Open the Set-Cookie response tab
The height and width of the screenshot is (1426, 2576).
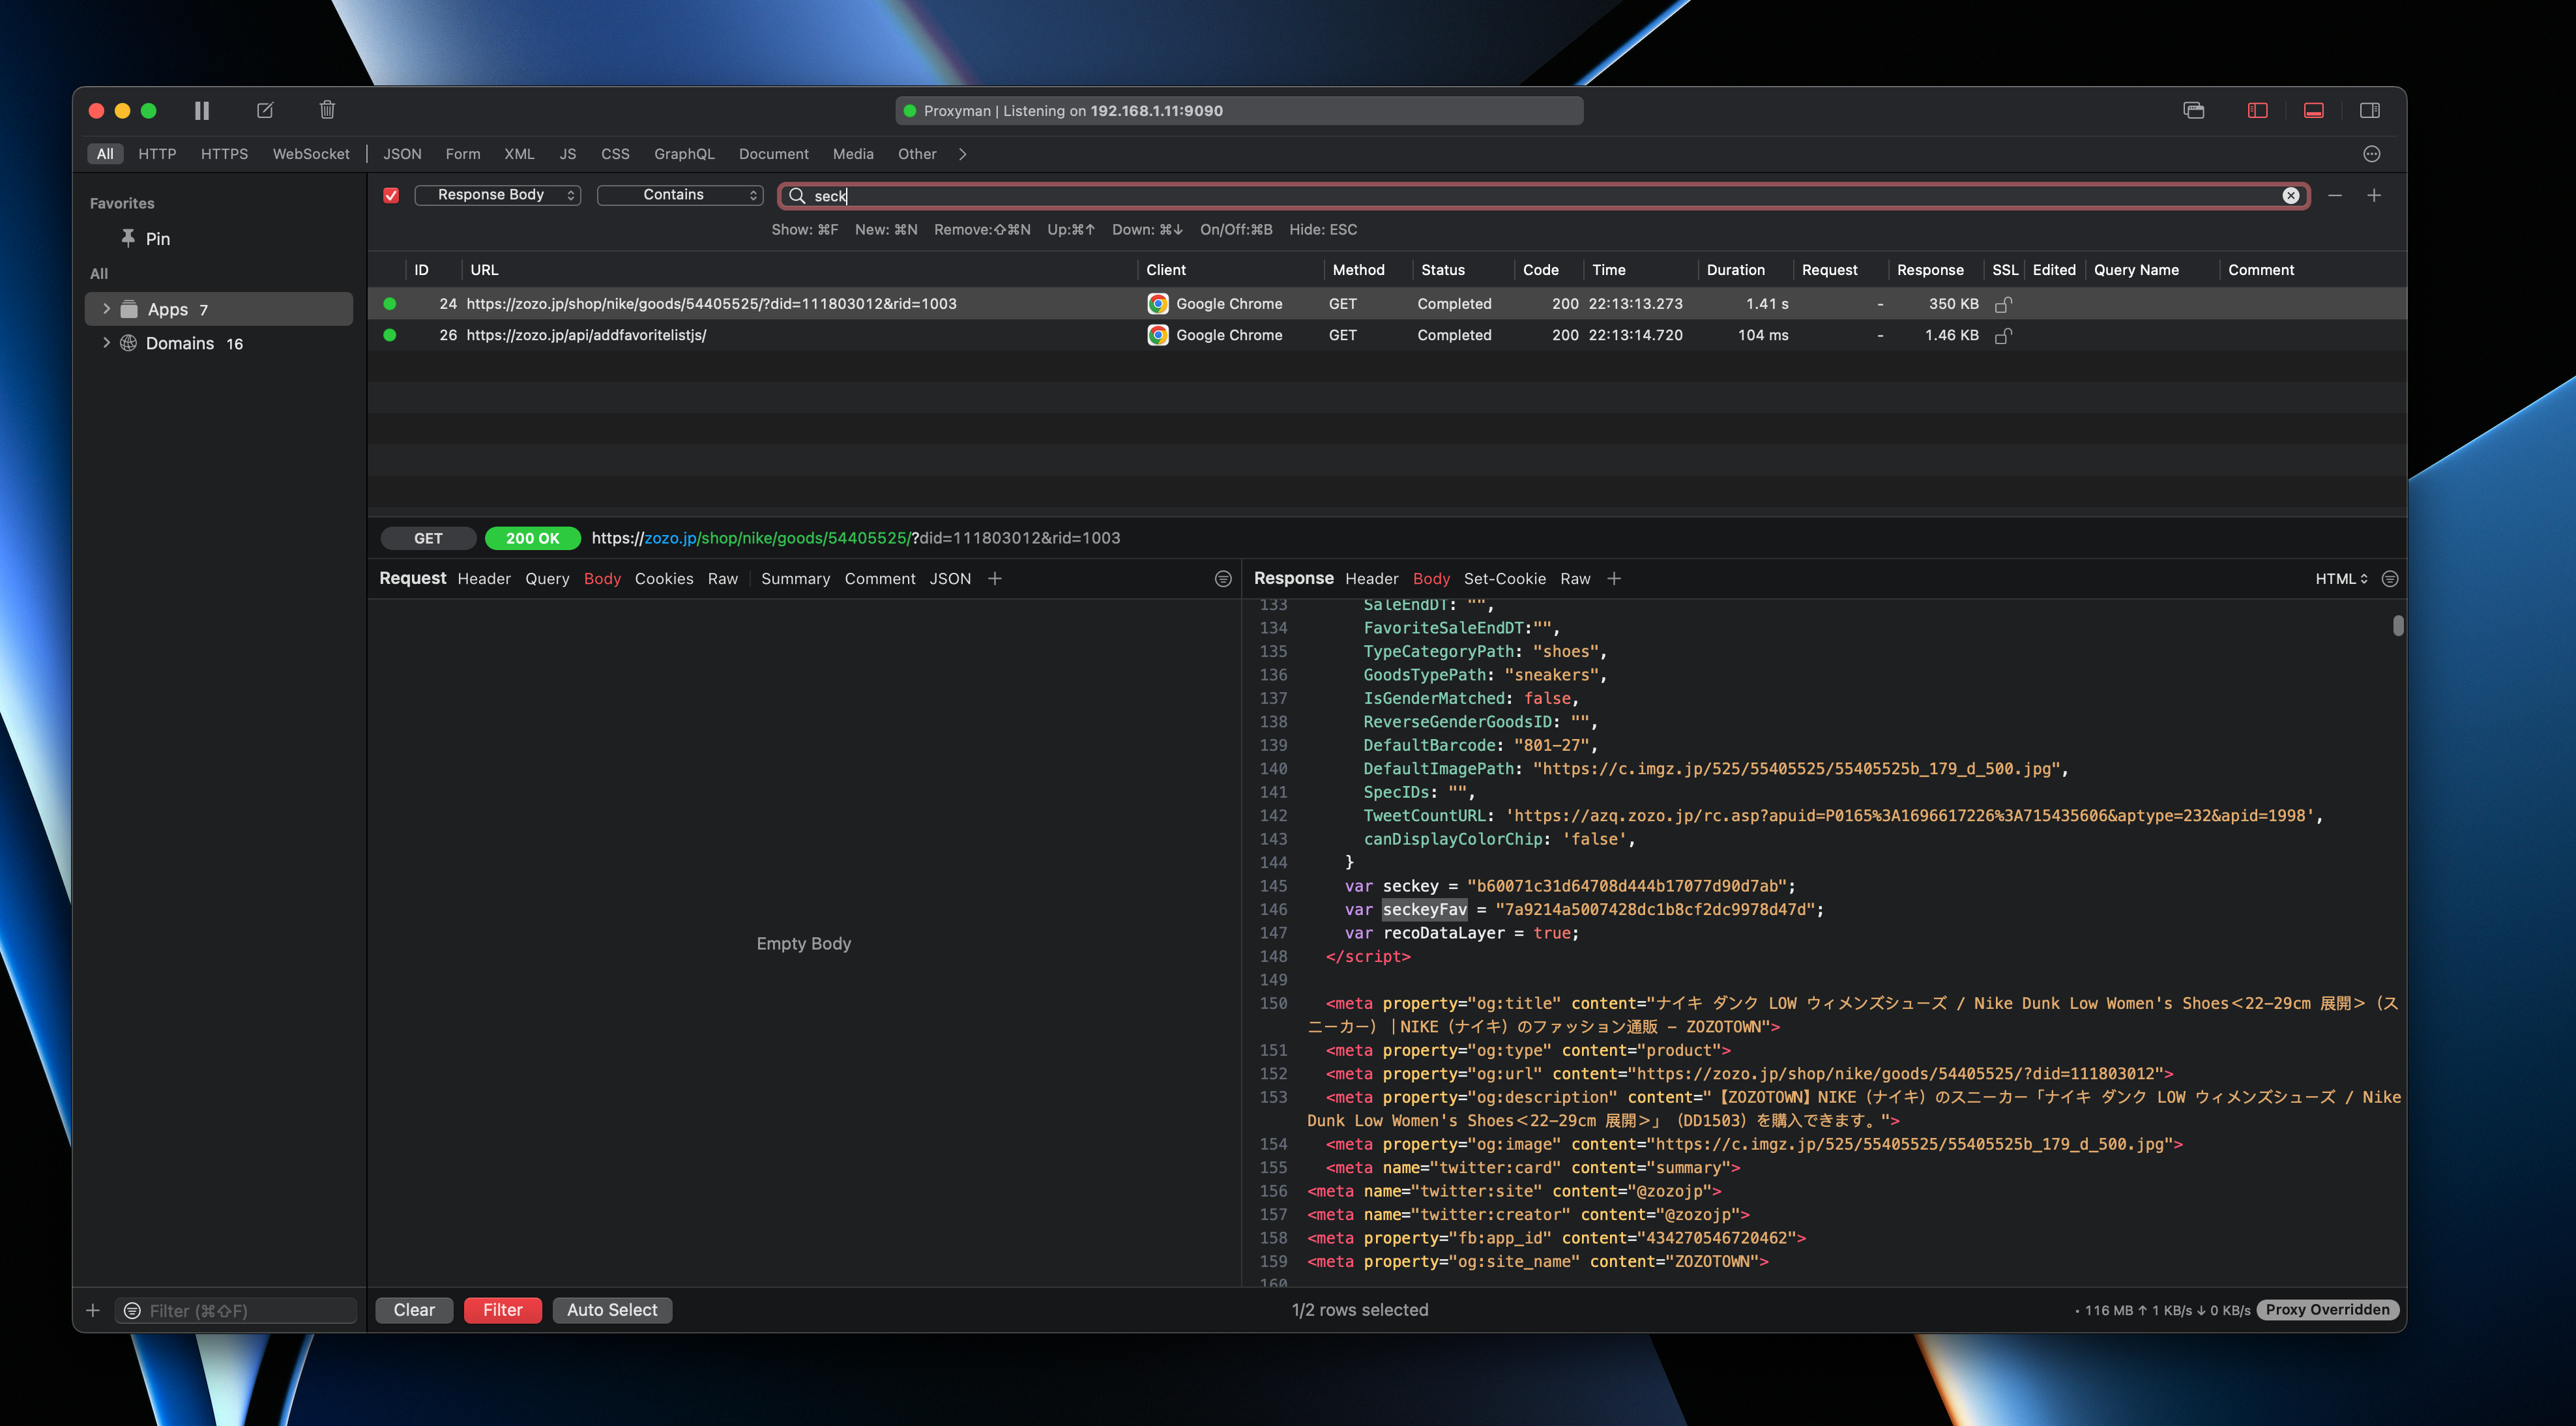[1504, 579]
